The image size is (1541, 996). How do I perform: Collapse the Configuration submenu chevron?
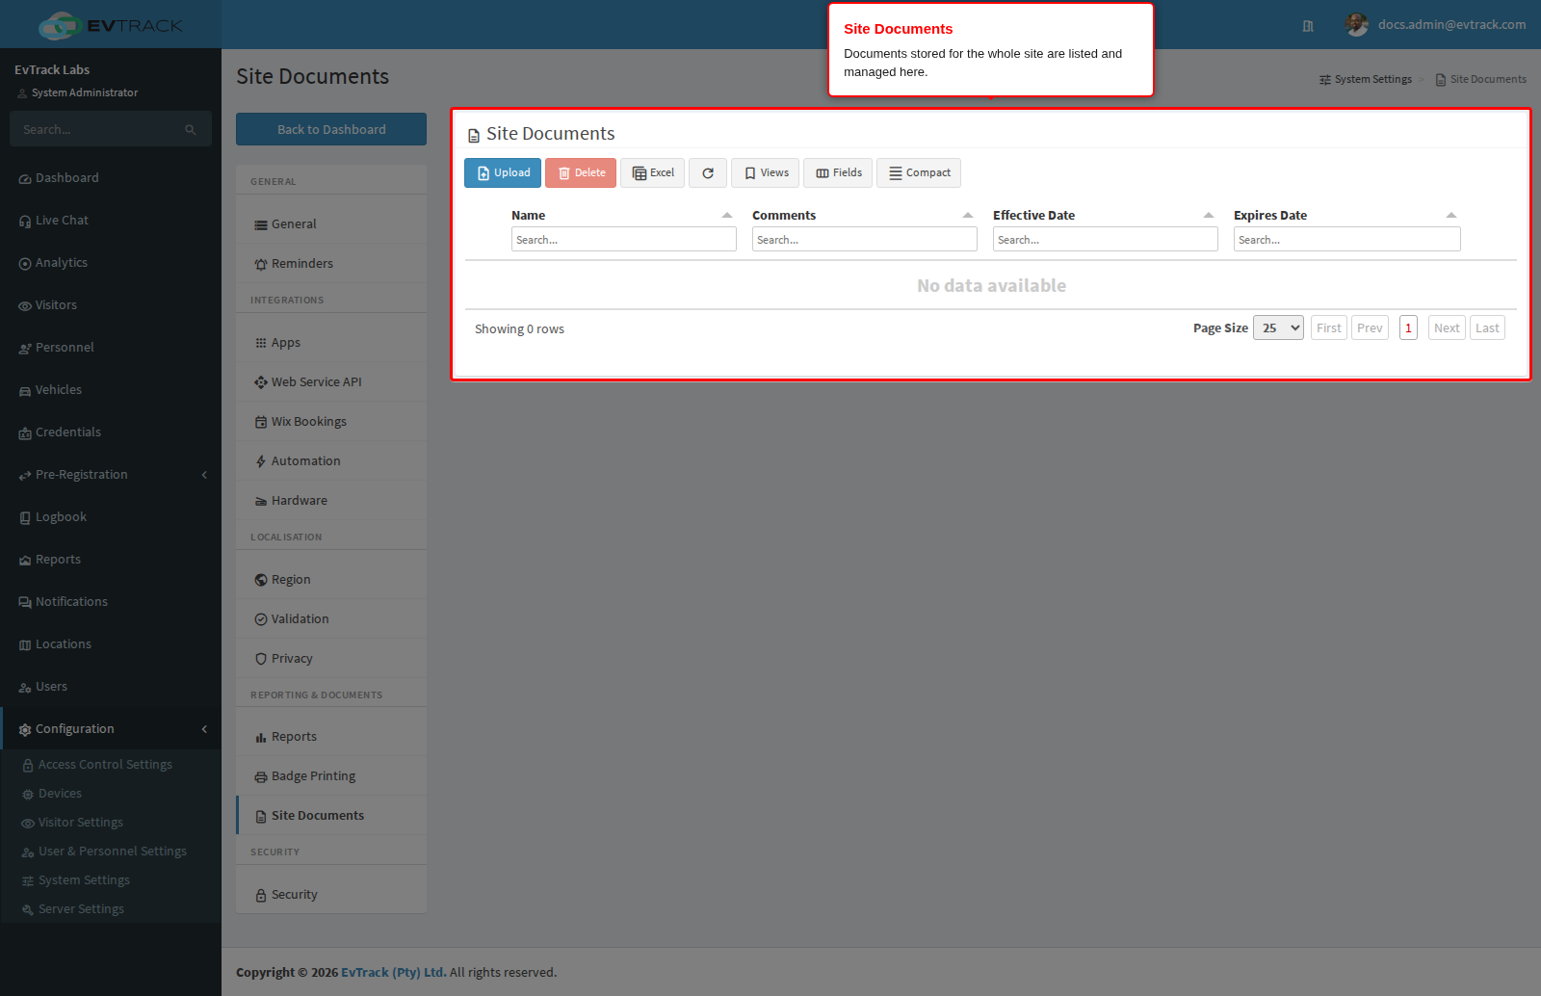pyautogui.click(x=204, y=729)
